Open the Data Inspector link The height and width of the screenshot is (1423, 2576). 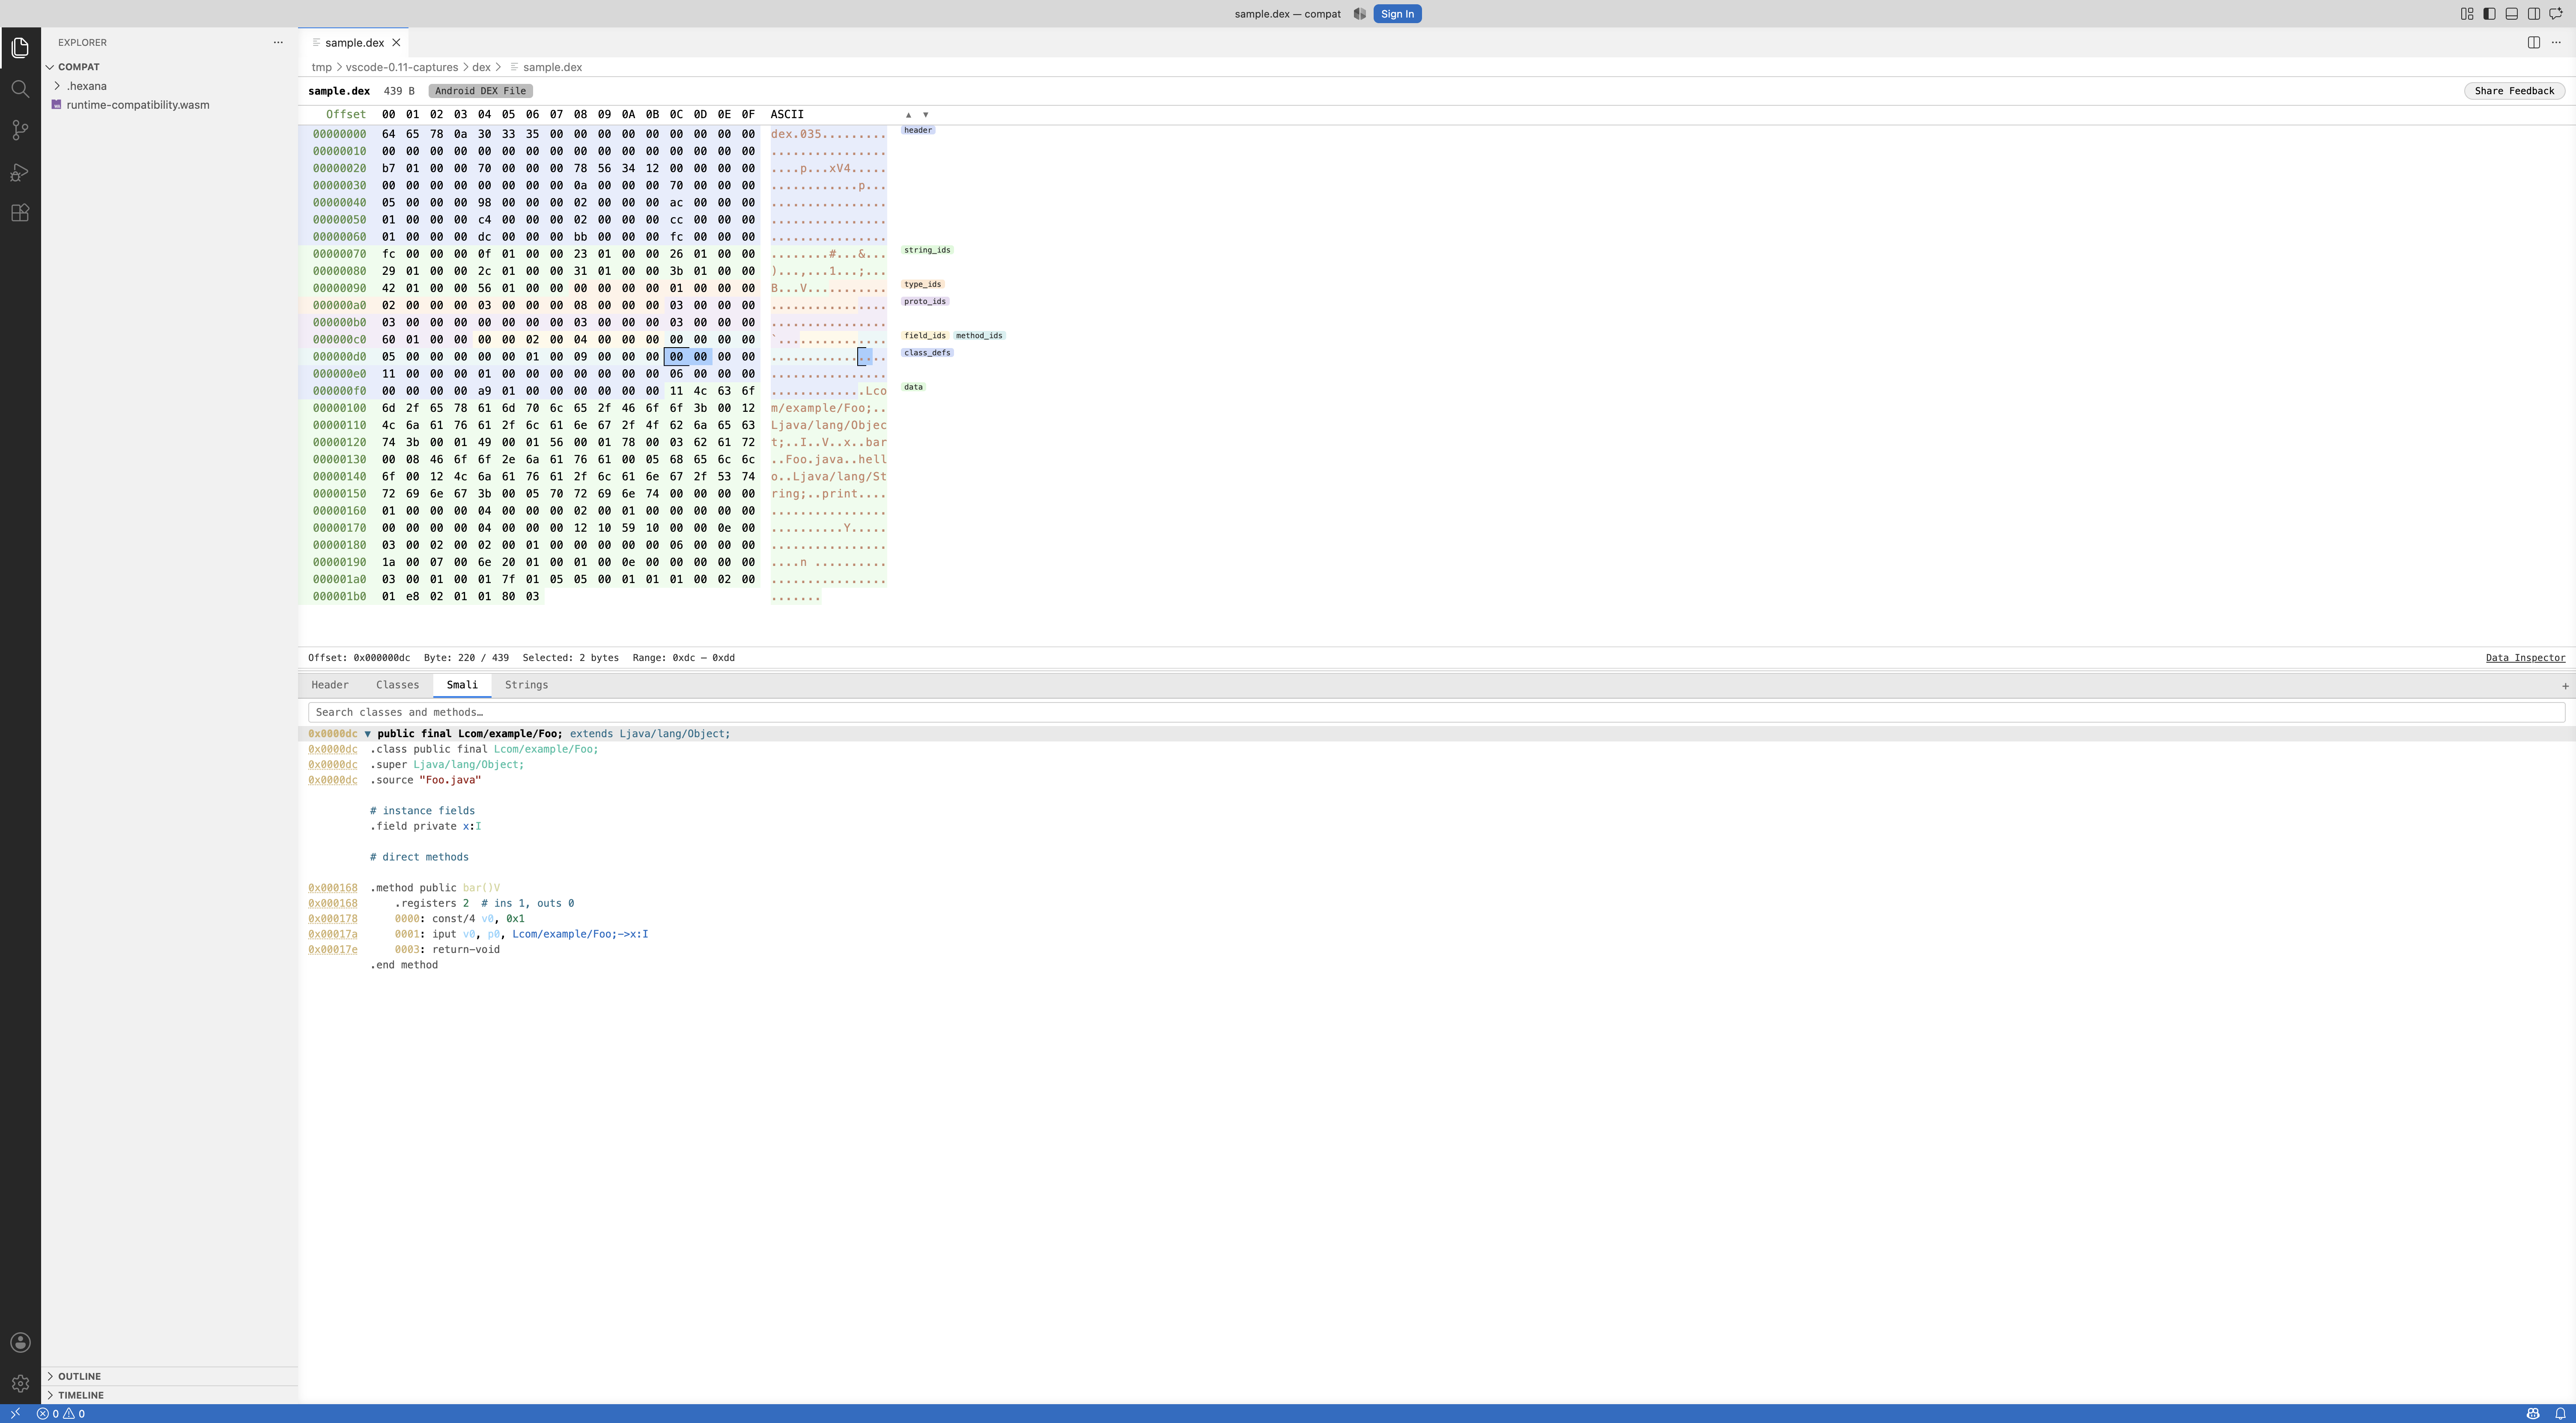pos(2525,658)
